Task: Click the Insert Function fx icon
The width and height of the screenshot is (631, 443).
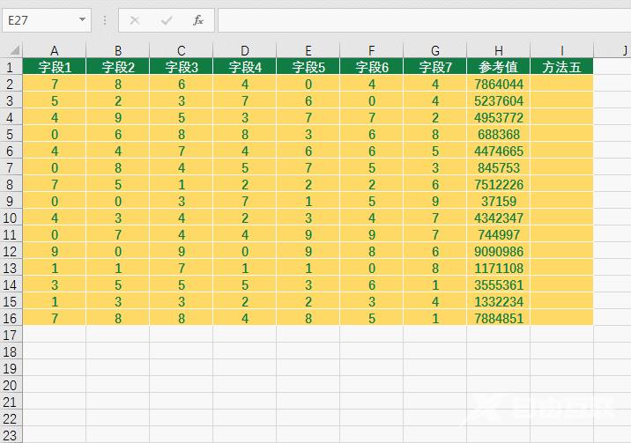Action: coord(198,19)
